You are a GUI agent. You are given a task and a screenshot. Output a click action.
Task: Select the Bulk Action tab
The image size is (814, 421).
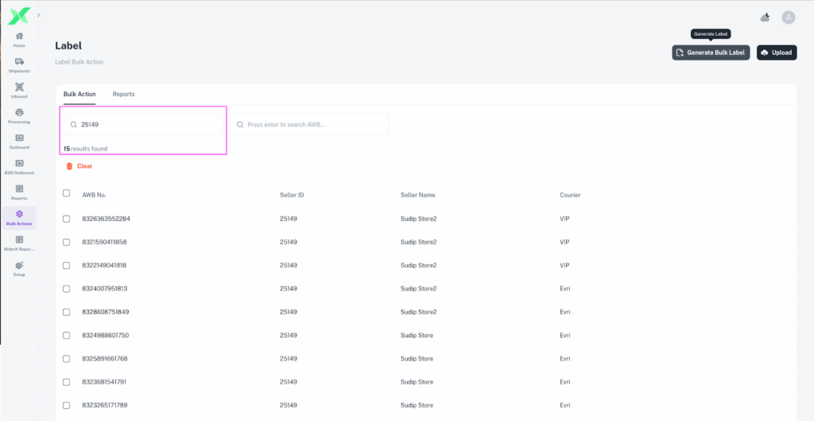pos(79,94)
